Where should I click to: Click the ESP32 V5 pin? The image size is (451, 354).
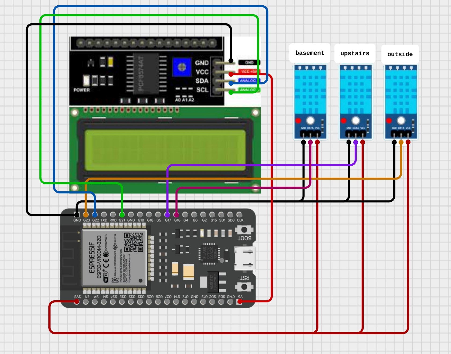click(240, 302)
